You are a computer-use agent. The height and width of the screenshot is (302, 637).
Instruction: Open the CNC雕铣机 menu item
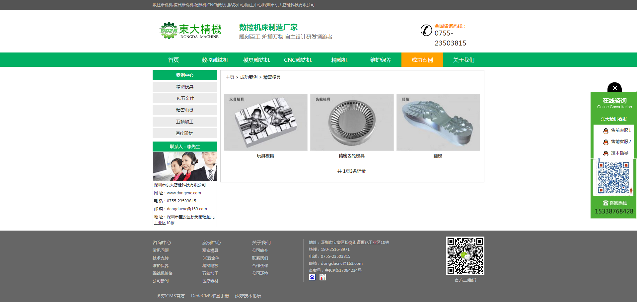(x=298, y=59)
